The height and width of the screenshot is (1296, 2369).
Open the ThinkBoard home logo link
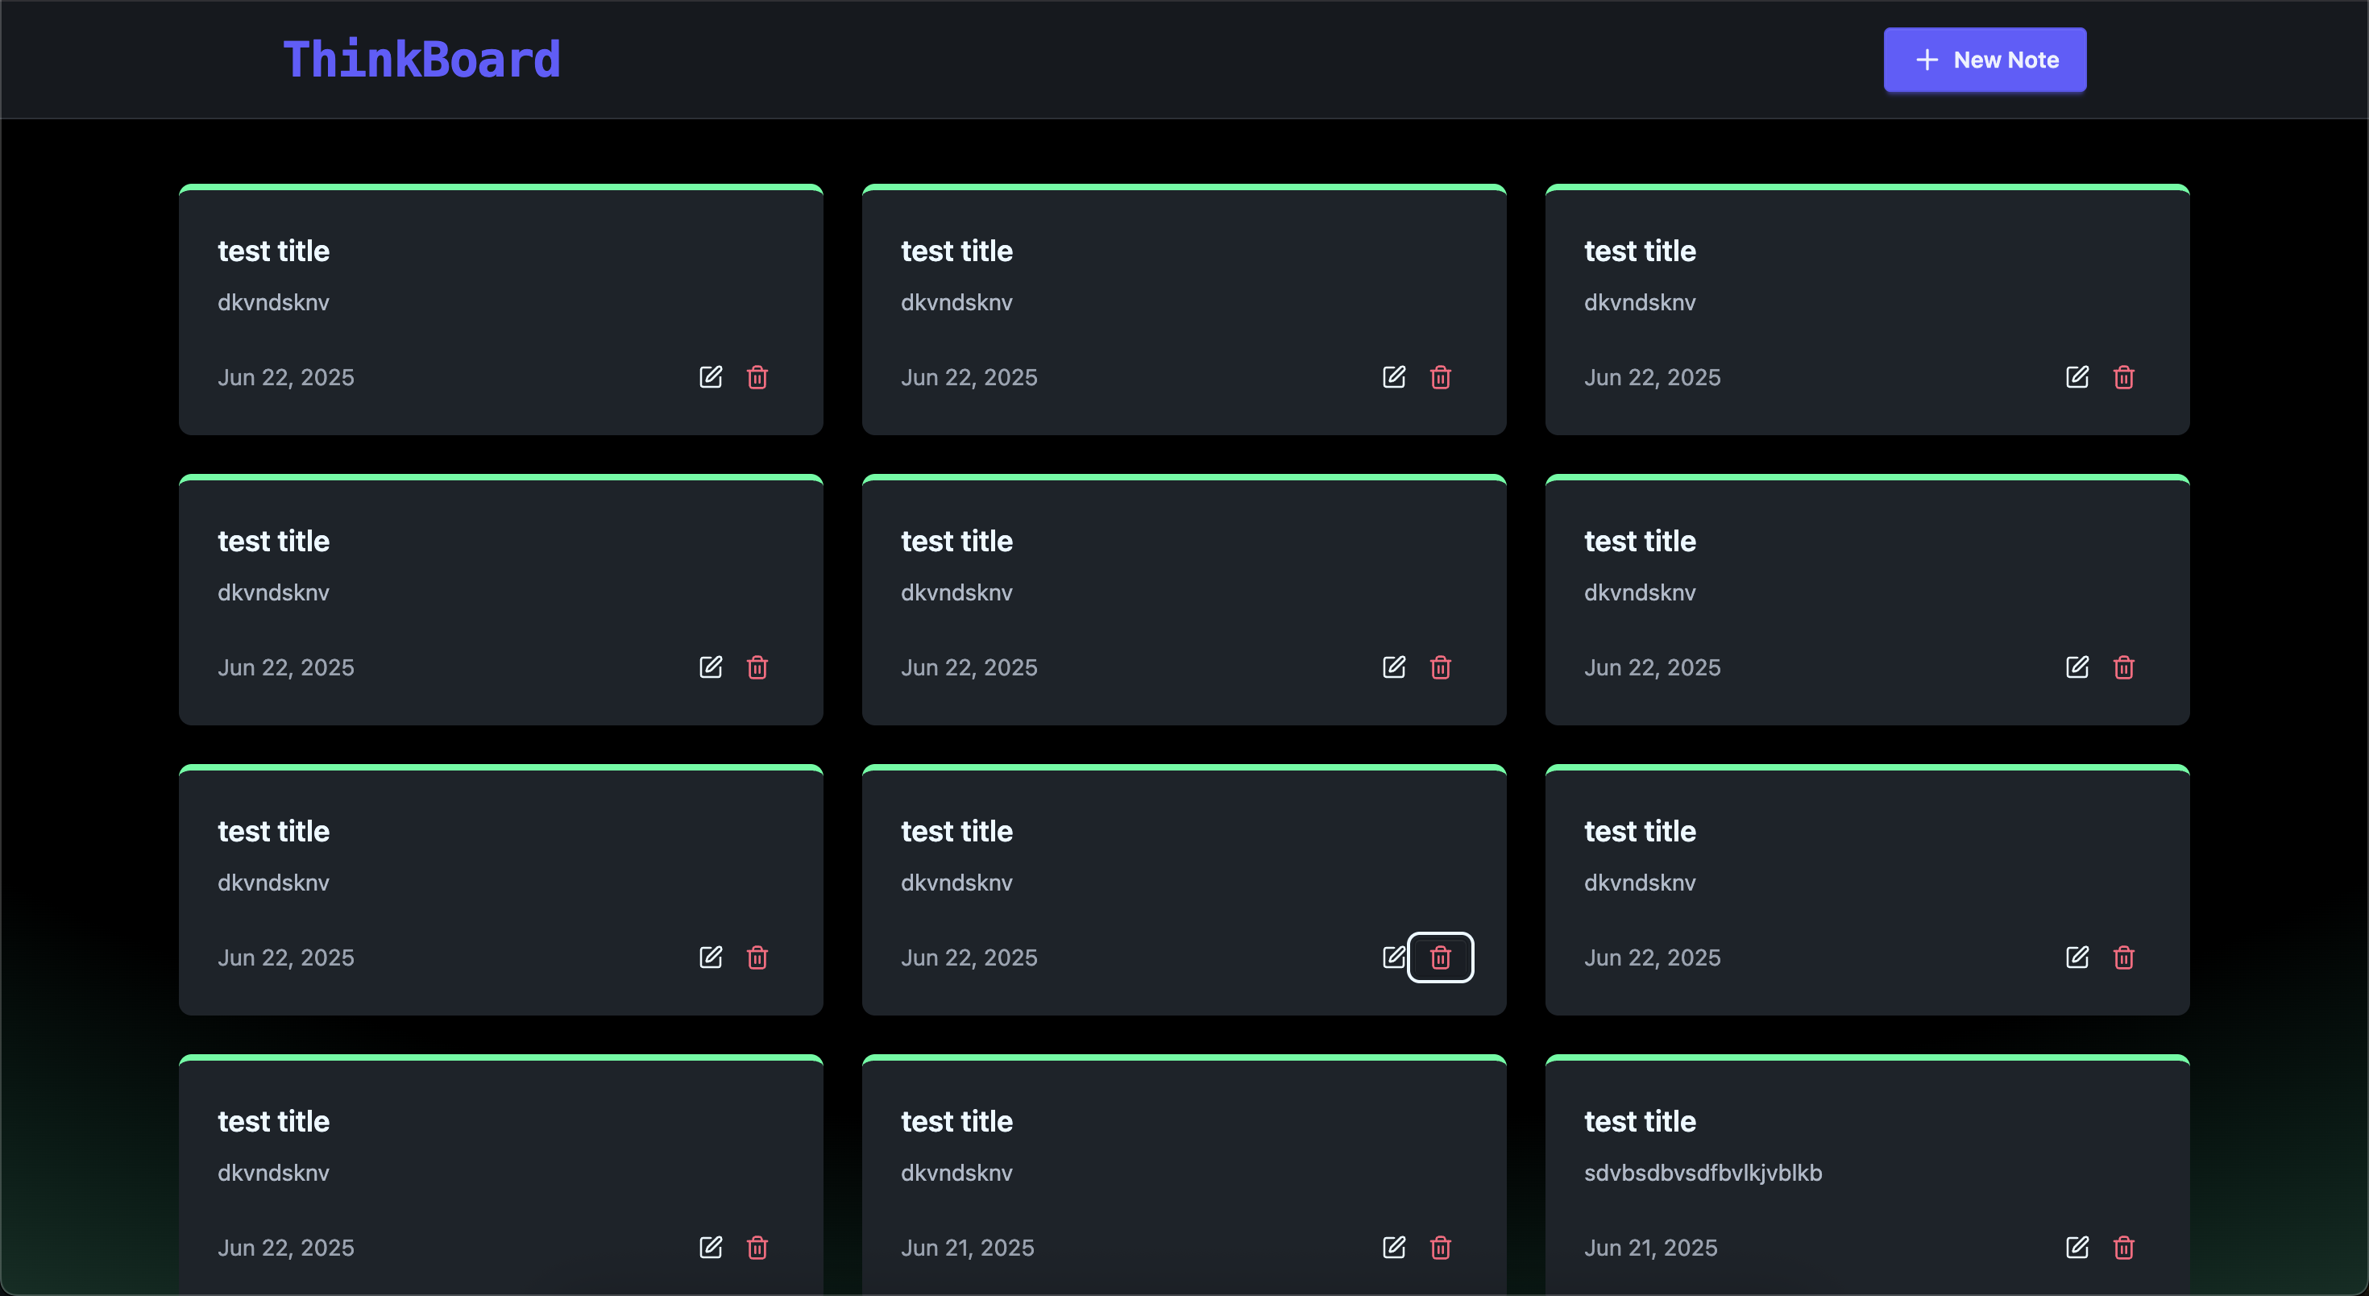[x=422, y=60]
